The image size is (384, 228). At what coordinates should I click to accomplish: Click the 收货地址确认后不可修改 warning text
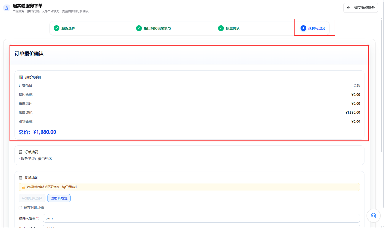pos(52,187)
